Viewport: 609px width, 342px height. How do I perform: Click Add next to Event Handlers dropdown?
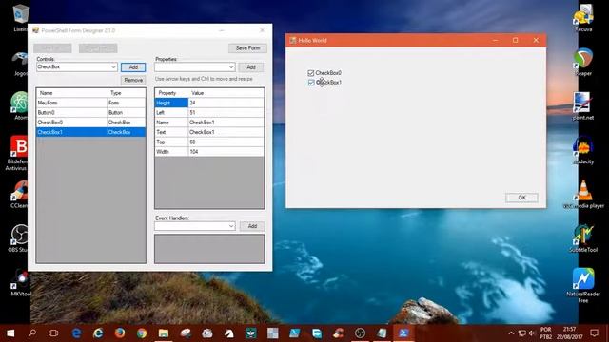252,226
